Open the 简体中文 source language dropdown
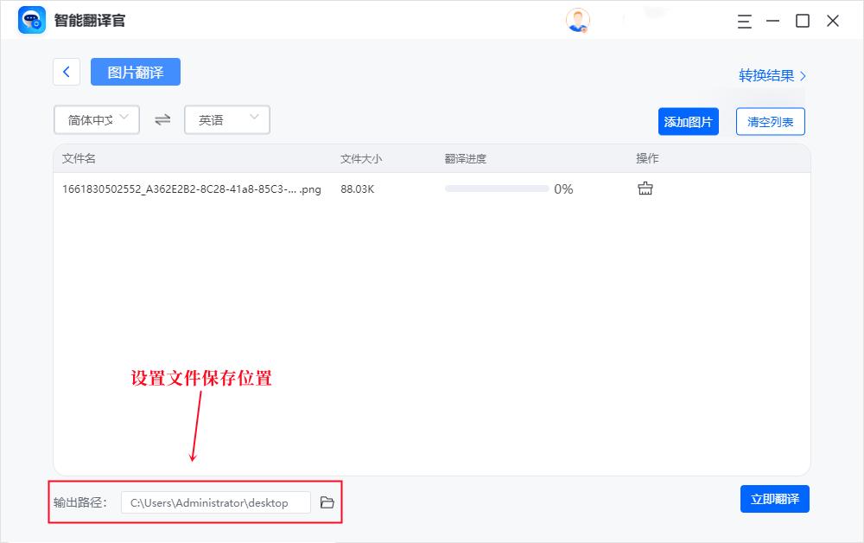The image size is (864, 543). coord(96,119)
